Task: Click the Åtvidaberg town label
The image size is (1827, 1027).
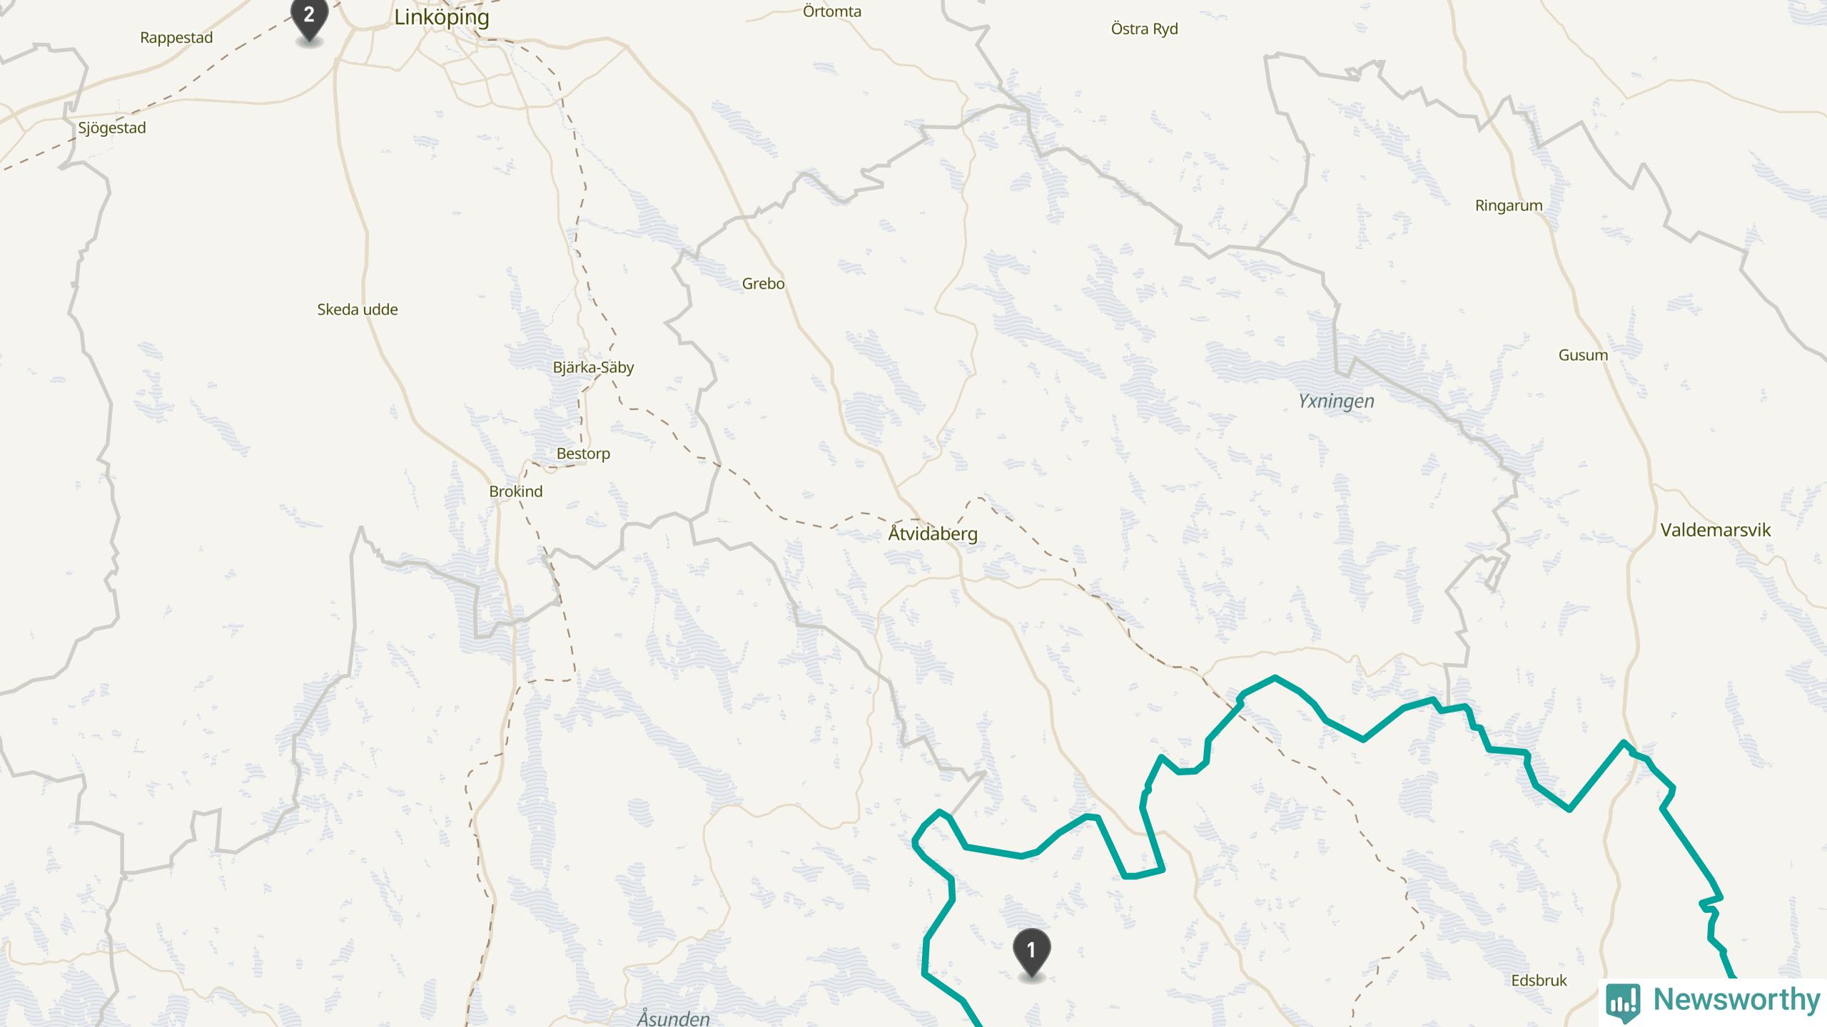Action: point(933,533)
